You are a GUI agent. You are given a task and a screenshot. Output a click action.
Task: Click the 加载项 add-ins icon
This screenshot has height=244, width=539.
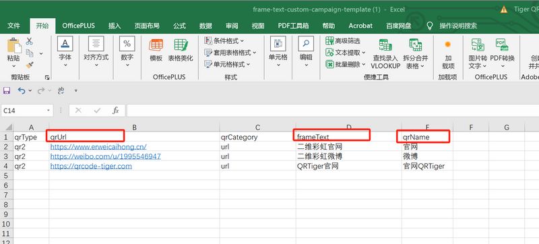[x=447, y=44]
